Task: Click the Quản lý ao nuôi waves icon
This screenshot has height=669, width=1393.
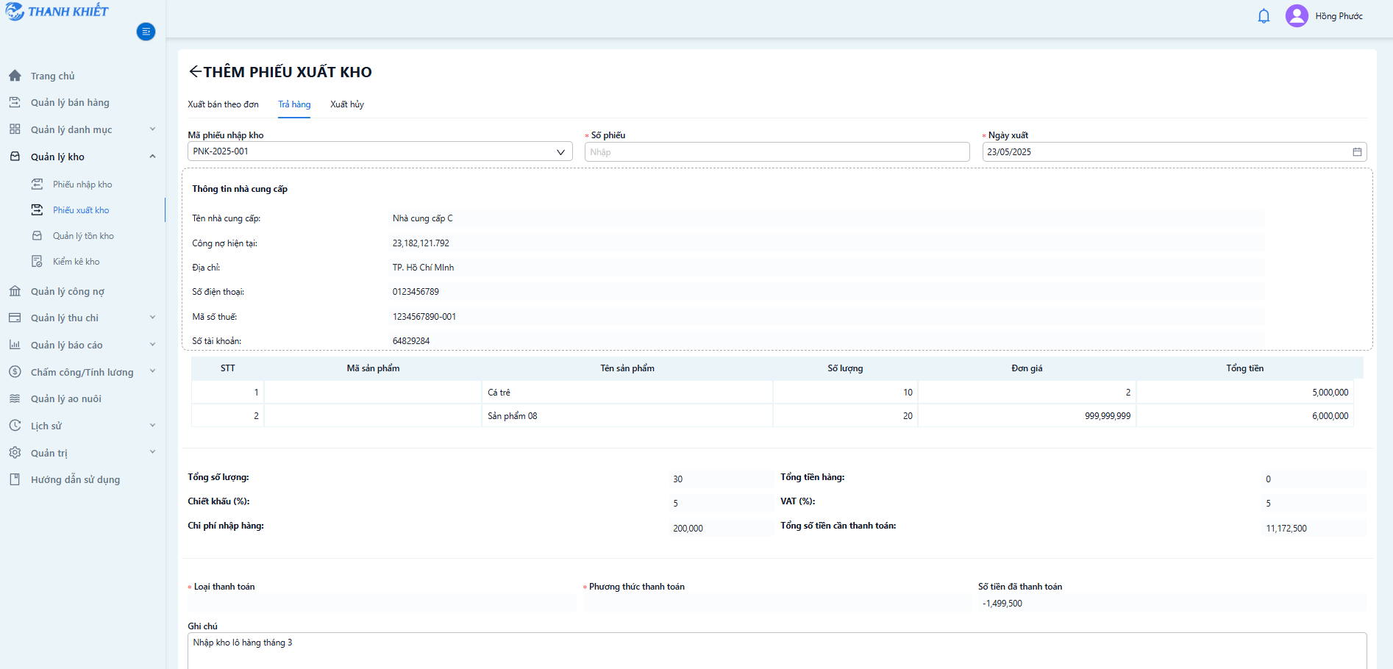Action: (x=15, y=398)
